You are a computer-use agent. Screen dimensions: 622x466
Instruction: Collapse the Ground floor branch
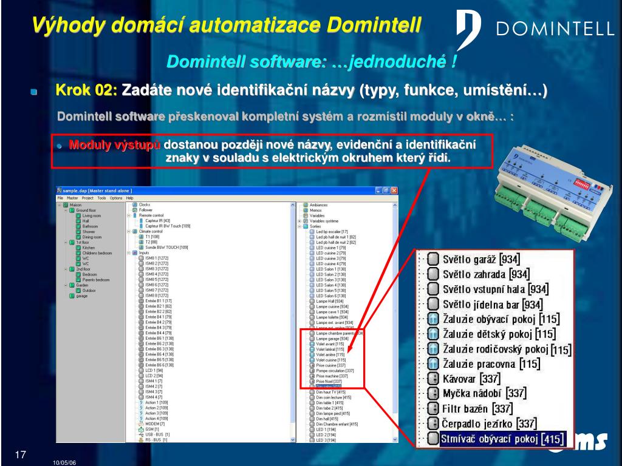click(66, 211)
